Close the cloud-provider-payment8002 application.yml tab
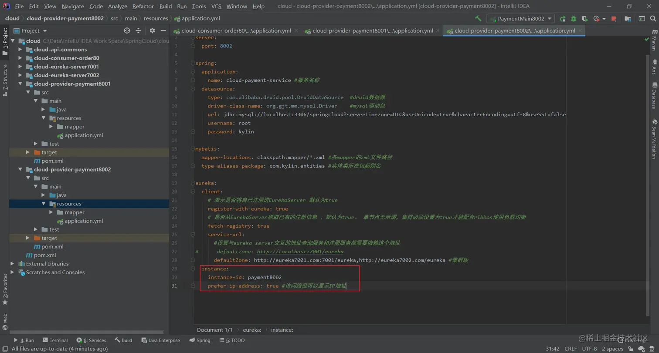 (580, 31)
